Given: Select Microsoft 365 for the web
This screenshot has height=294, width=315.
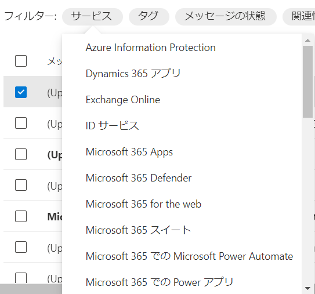Looking at the screenshot, I should (x=143, y=204).
